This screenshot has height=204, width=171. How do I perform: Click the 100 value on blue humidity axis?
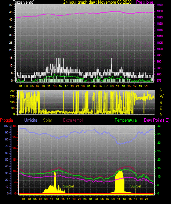pyautogui.click(x=6, y=126)
